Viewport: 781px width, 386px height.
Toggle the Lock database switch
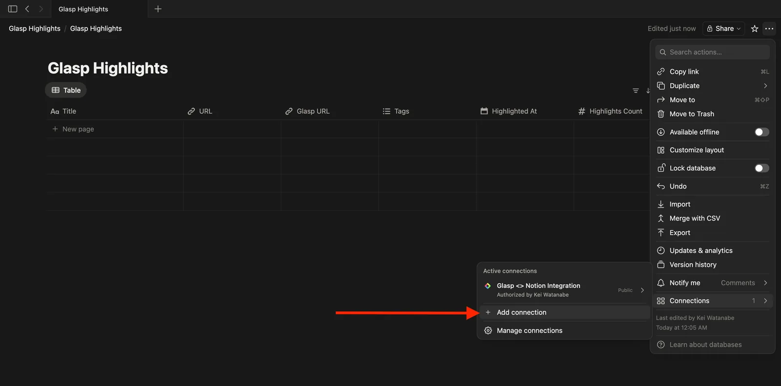(762, 168)
